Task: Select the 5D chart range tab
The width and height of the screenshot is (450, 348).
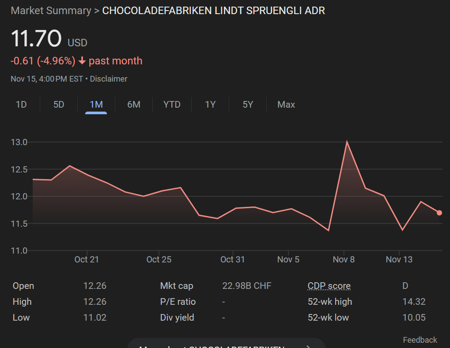Action: pos(59,105)
